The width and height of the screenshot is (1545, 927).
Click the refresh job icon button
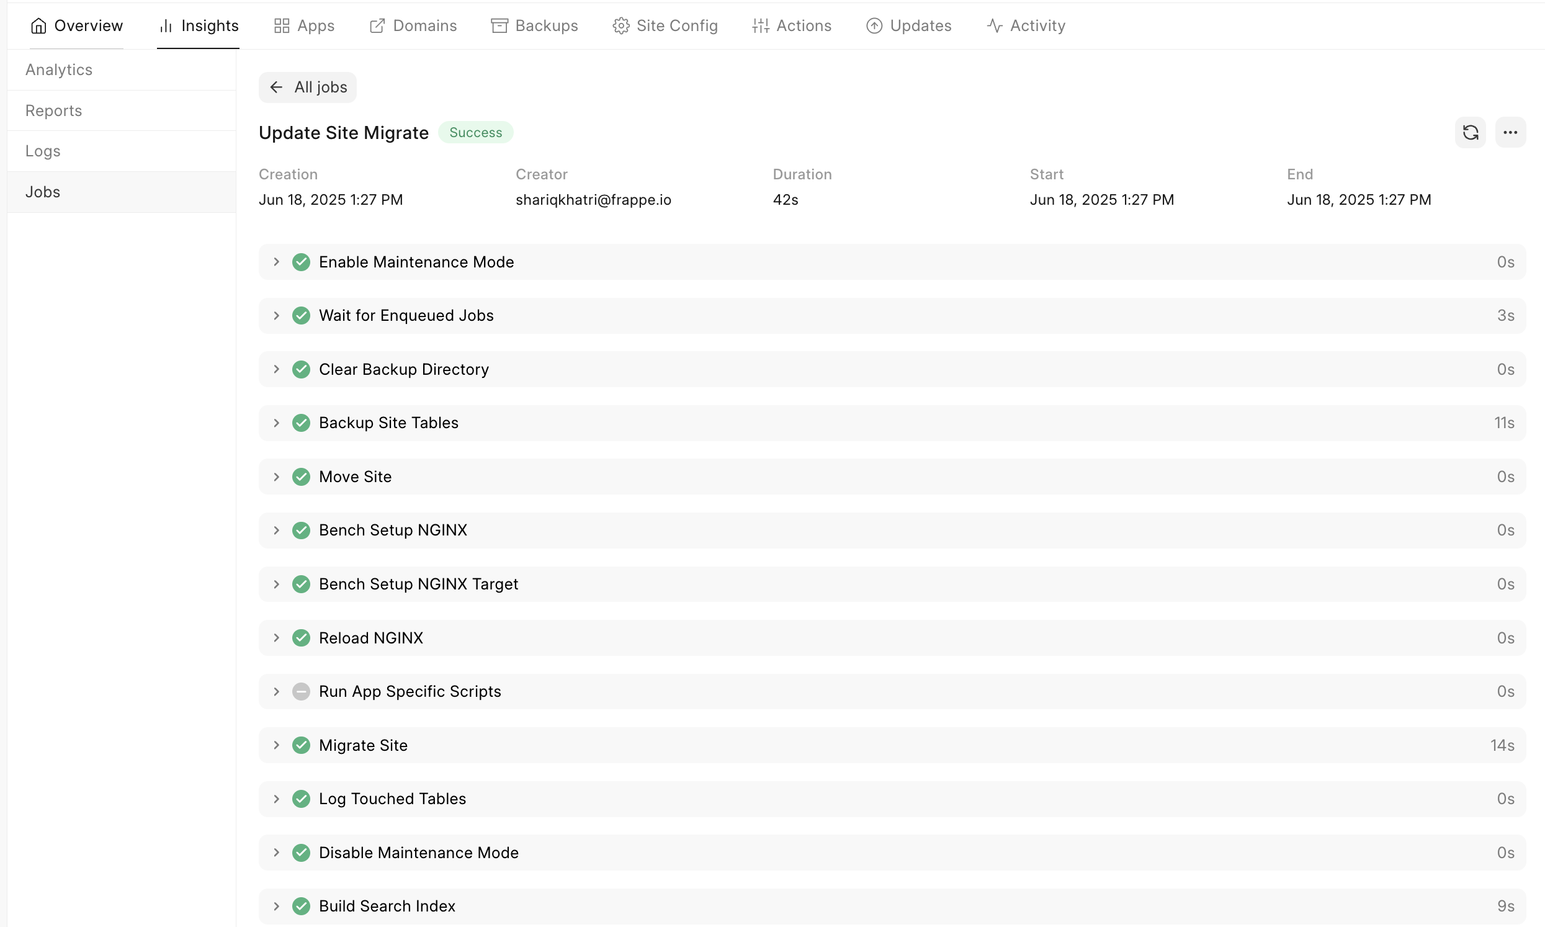click(1470, 132)
